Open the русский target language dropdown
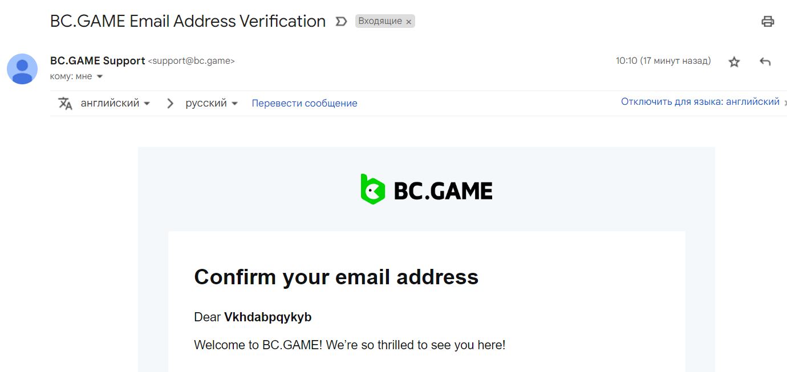 pos(212,104)
